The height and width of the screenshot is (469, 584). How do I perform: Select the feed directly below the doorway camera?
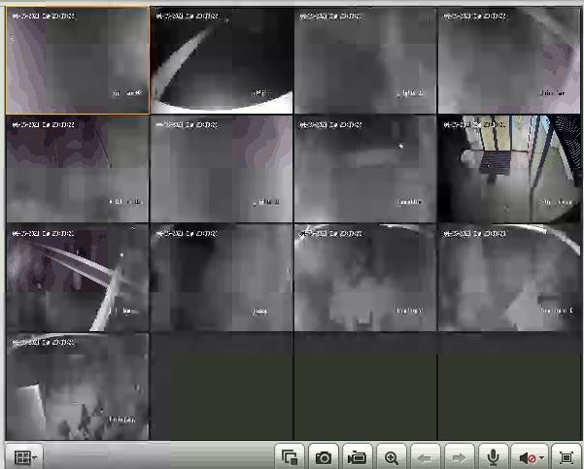(x=508, y=278)
